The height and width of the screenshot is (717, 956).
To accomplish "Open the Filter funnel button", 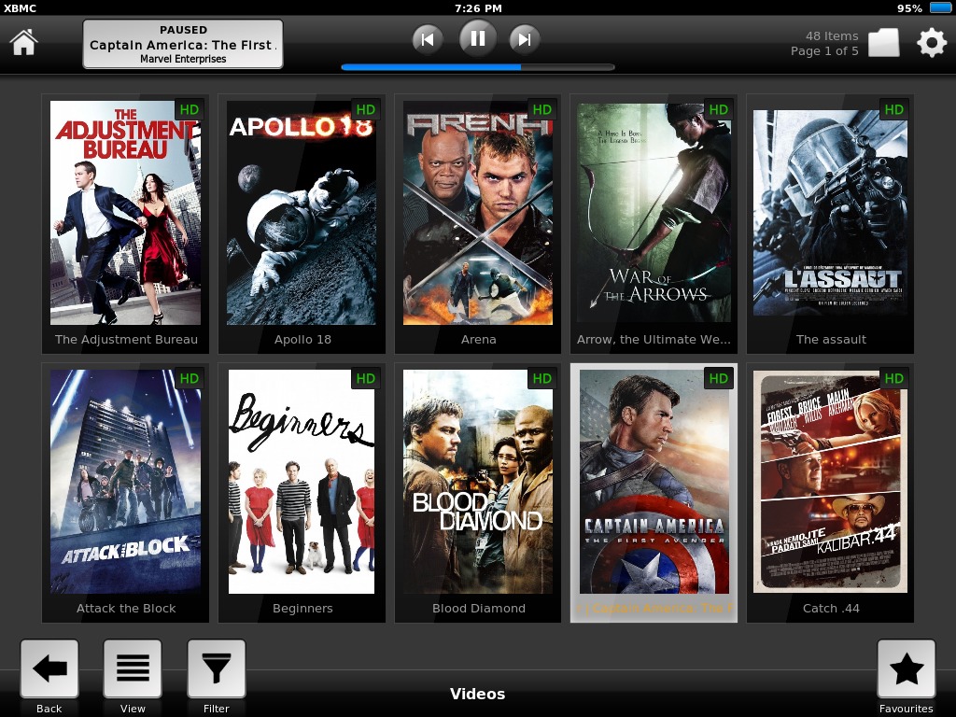I will (x=217, y=668).
